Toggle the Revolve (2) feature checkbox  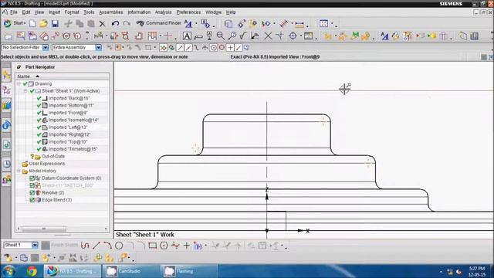click(32, 192)
